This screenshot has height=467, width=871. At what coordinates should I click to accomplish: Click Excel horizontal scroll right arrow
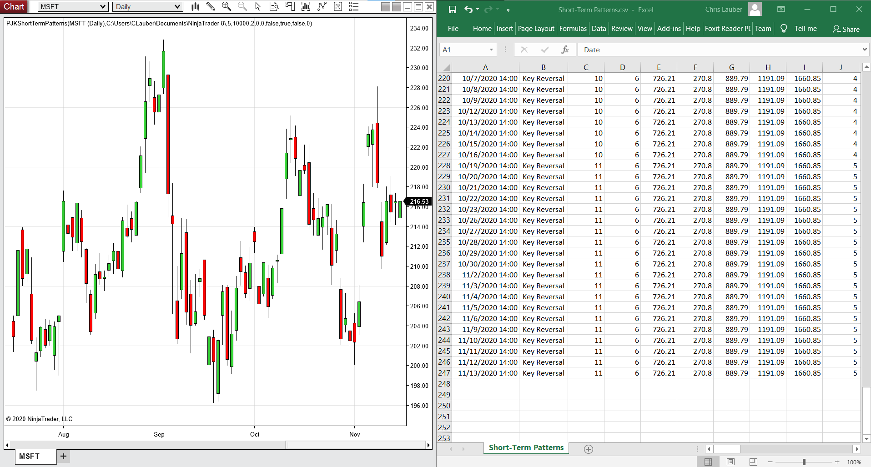[x=857, y=449]
